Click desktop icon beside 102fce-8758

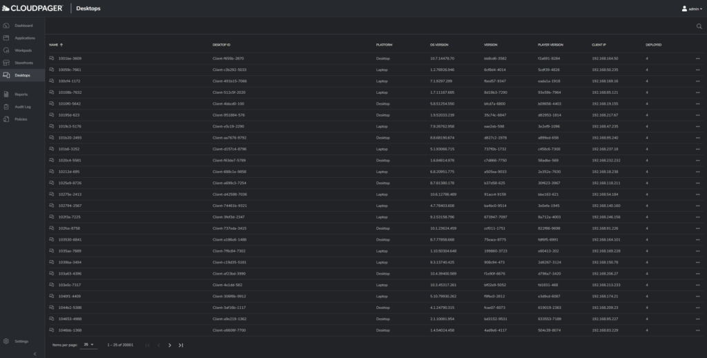point(51,228)
